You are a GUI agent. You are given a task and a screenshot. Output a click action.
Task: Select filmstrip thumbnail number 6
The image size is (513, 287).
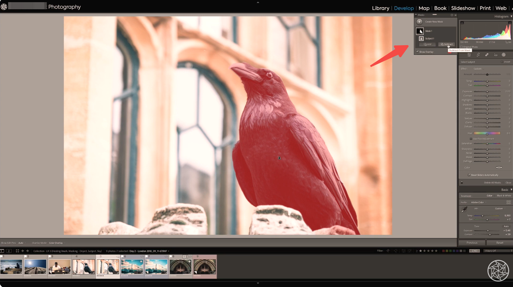point(132,267)
